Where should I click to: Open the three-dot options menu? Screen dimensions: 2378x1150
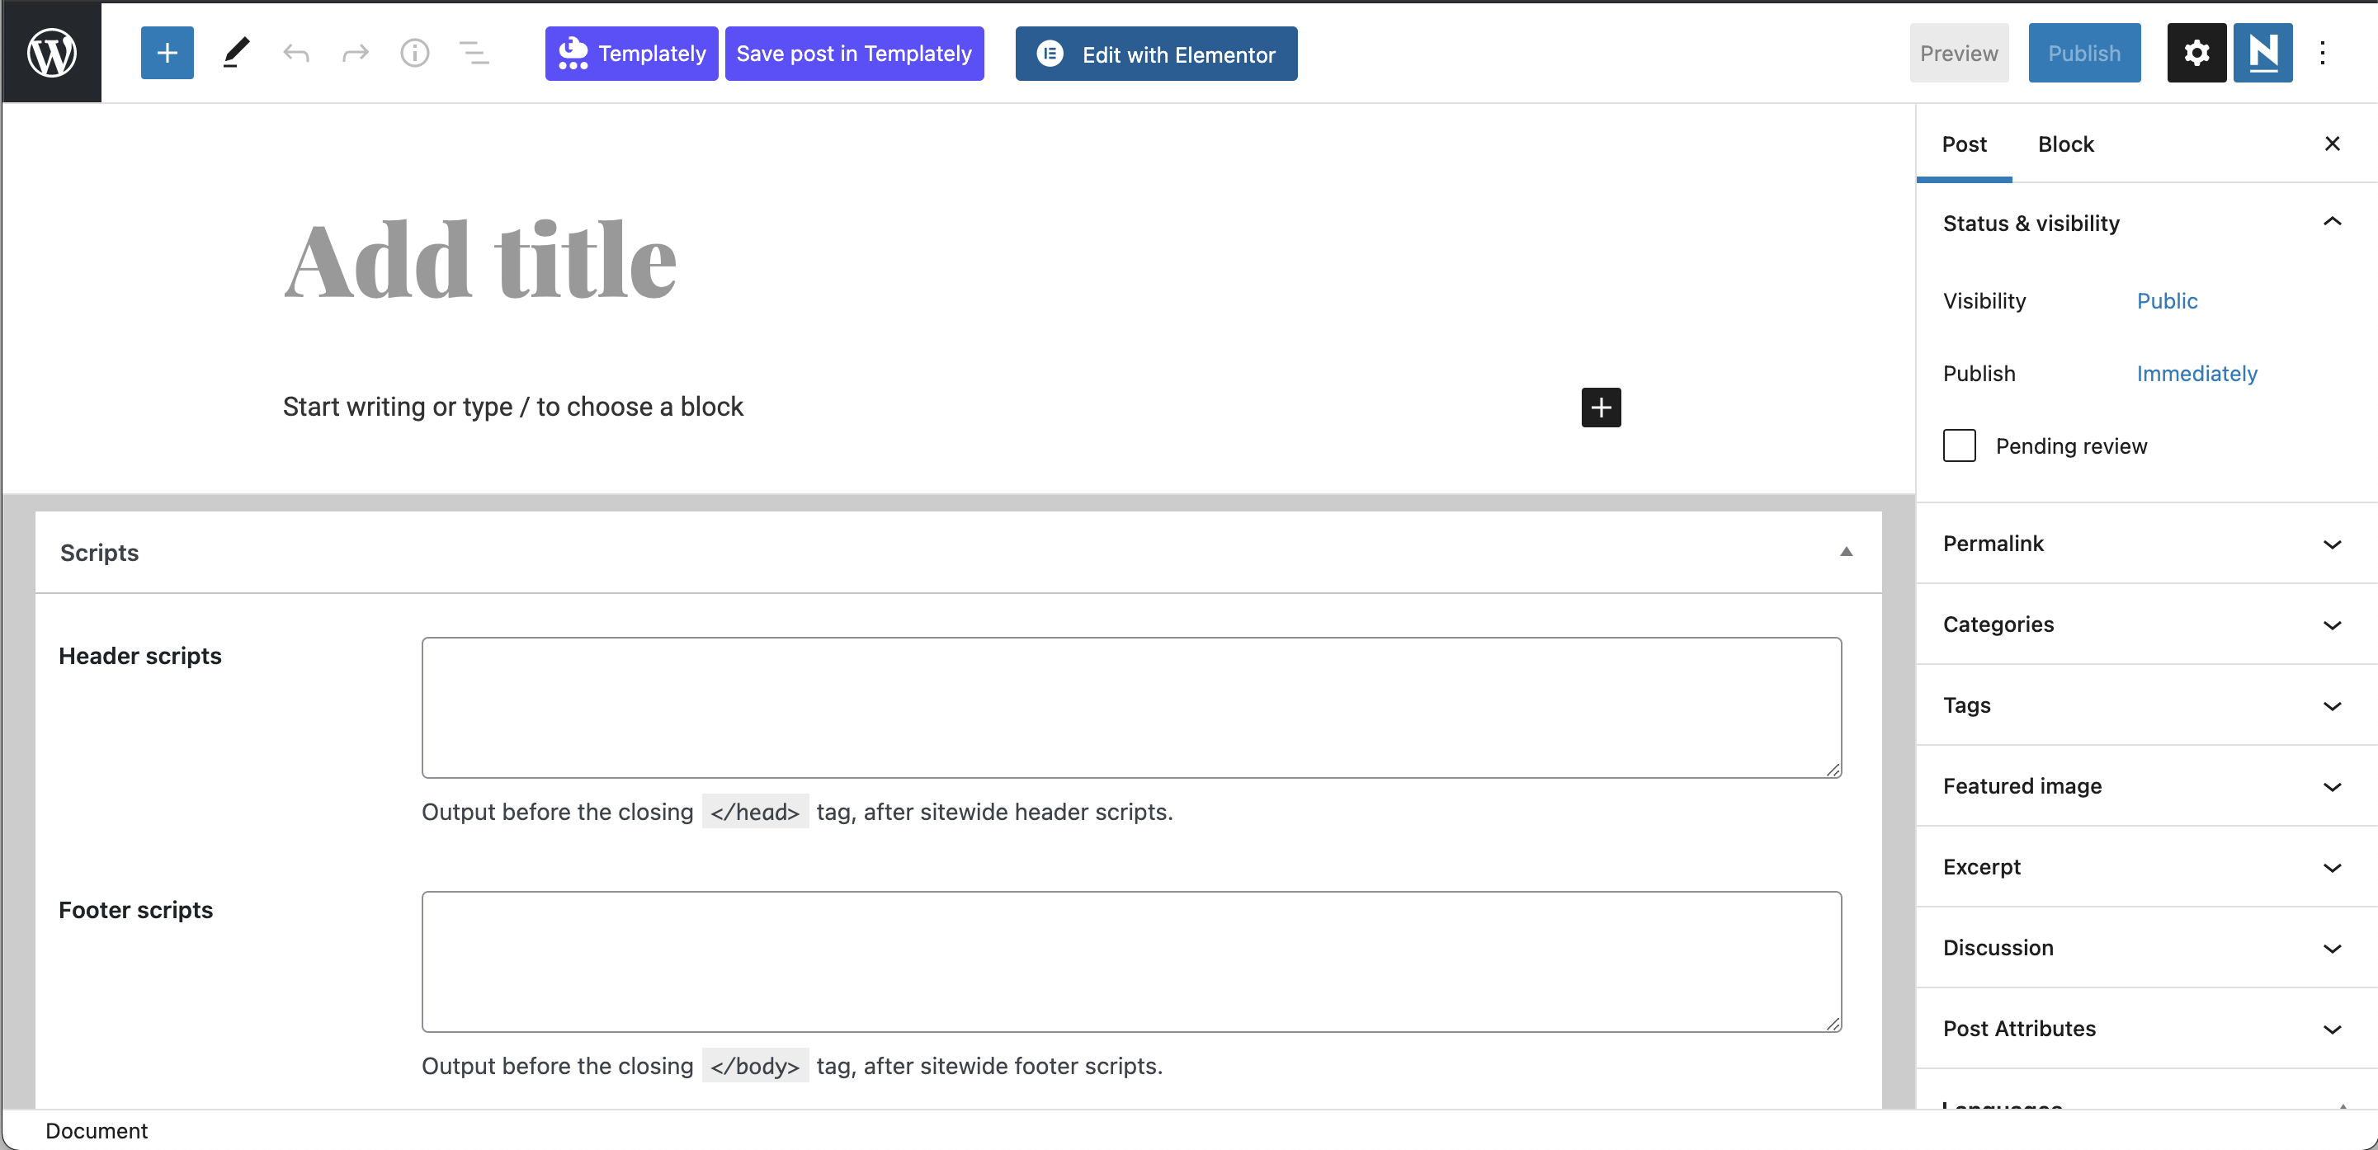[x=2323, y=53]
